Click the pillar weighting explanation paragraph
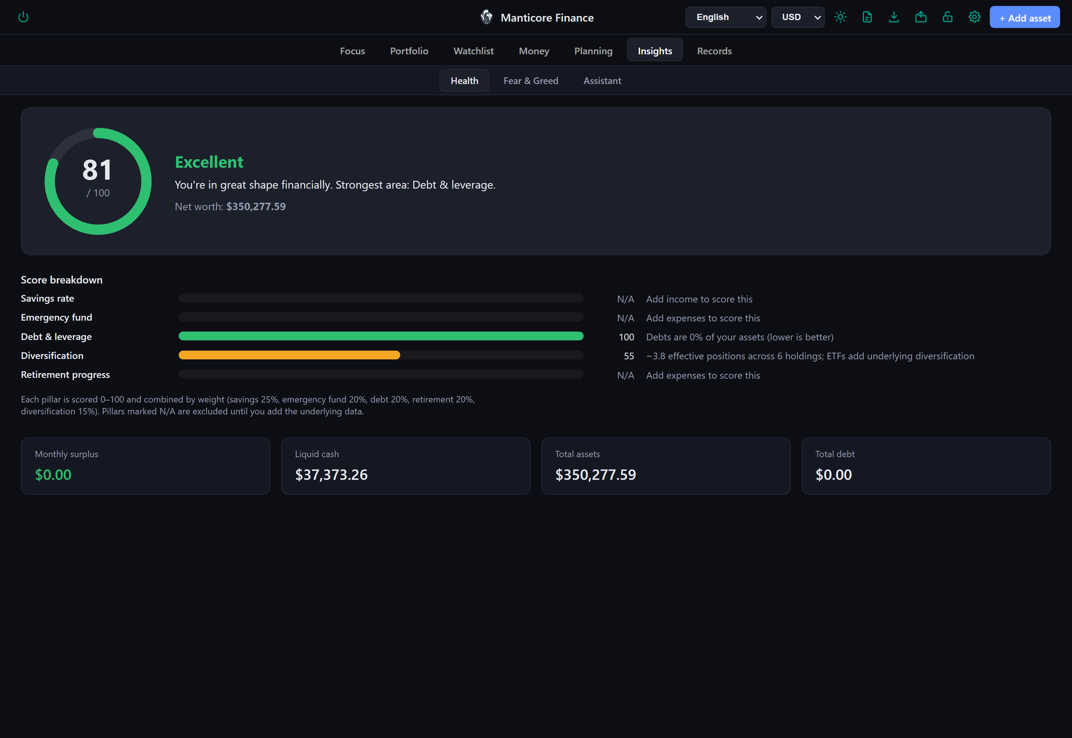 pos(248,405)
